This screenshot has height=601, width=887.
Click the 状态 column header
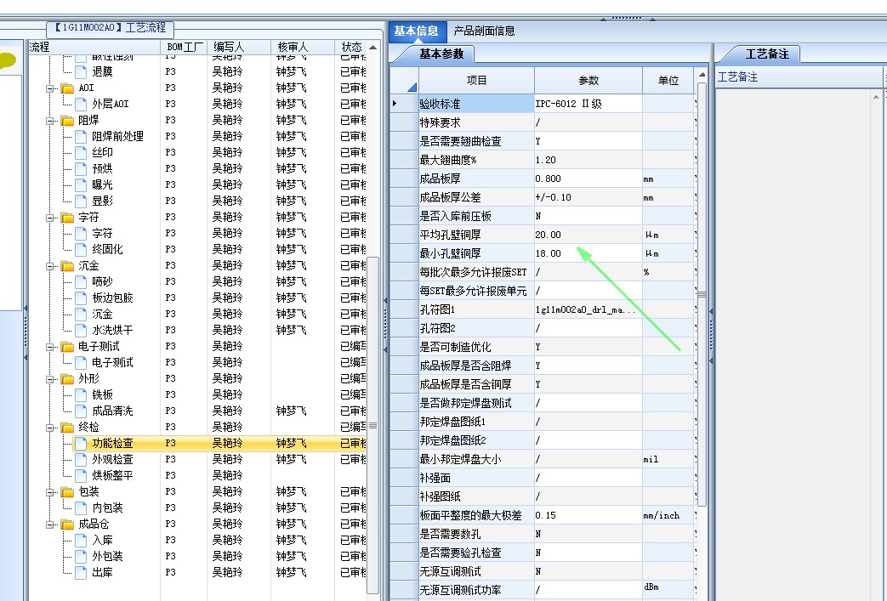[351, 47]
